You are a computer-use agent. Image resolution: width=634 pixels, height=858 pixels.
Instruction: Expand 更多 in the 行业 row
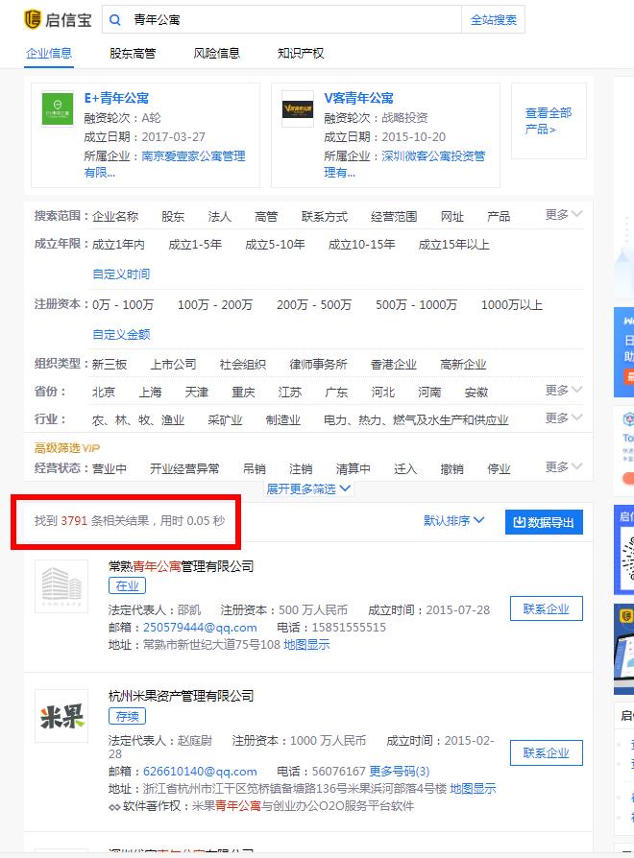click(x=563, y=418)
